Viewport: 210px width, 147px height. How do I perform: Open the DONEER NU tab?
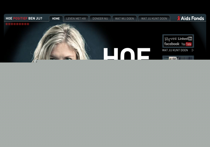[x=100, y=18]
